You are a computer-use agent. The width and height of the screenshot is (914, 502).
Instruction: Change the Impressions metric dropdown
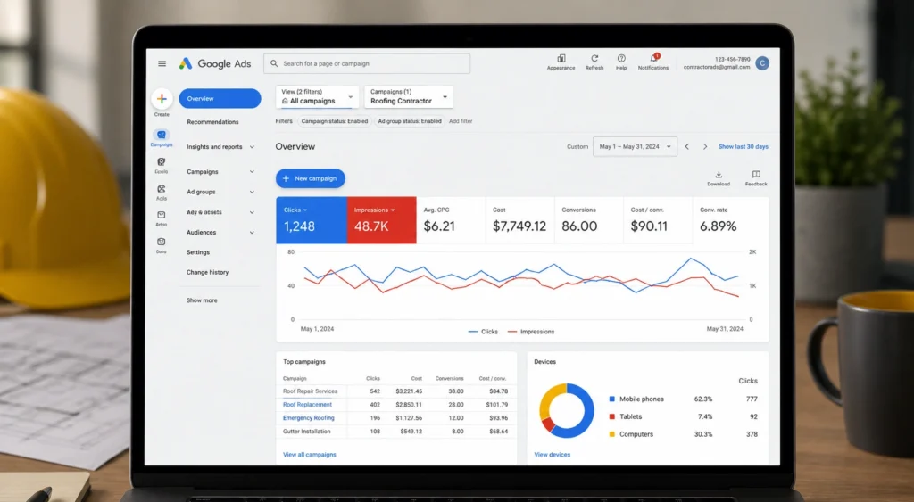[x=374, y=210]
